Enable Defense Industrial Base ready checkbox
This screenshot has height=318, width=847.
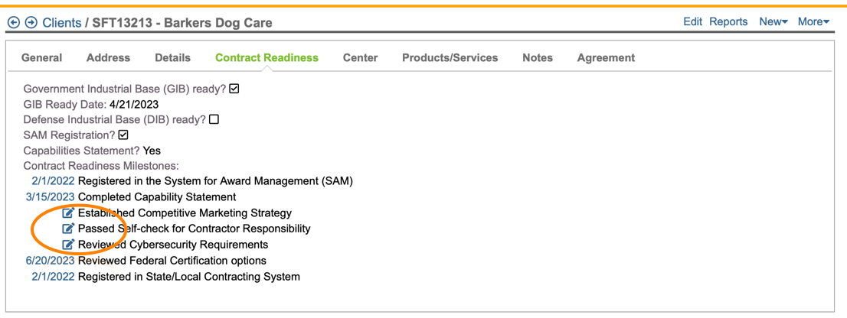[214, 119]
